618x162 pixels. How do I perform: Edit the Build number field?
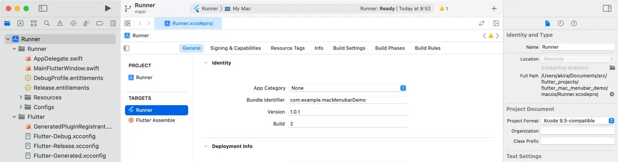[347, 124]
